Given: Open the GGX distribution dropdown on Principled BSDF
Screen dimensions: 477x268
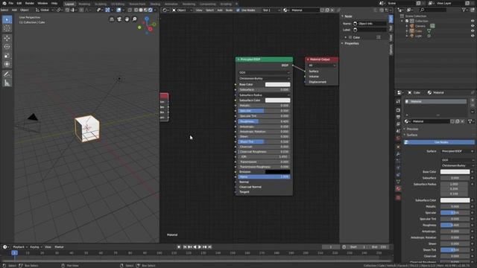Looking at the screenshot, I should pos(264,73).
